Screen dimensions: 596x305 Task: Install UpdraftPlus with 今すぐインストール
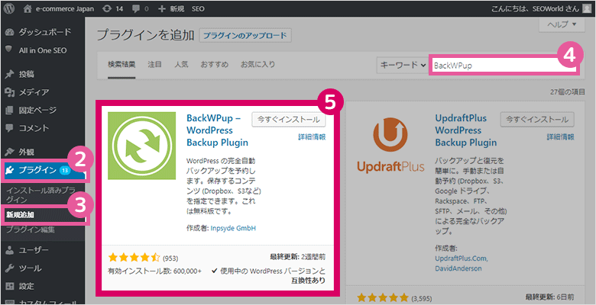click(537, 119)
